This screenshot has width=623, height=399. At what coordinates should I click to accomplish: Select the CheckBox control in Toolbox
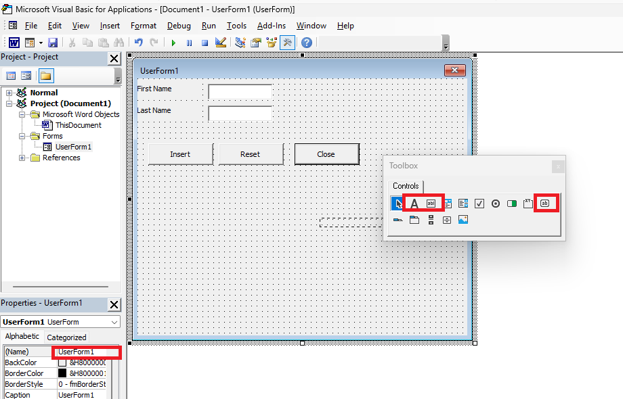coord(479,204)
